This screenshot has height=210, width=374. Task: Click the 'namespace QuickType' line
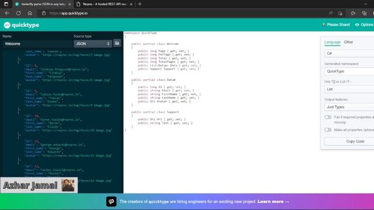point(140,33)
